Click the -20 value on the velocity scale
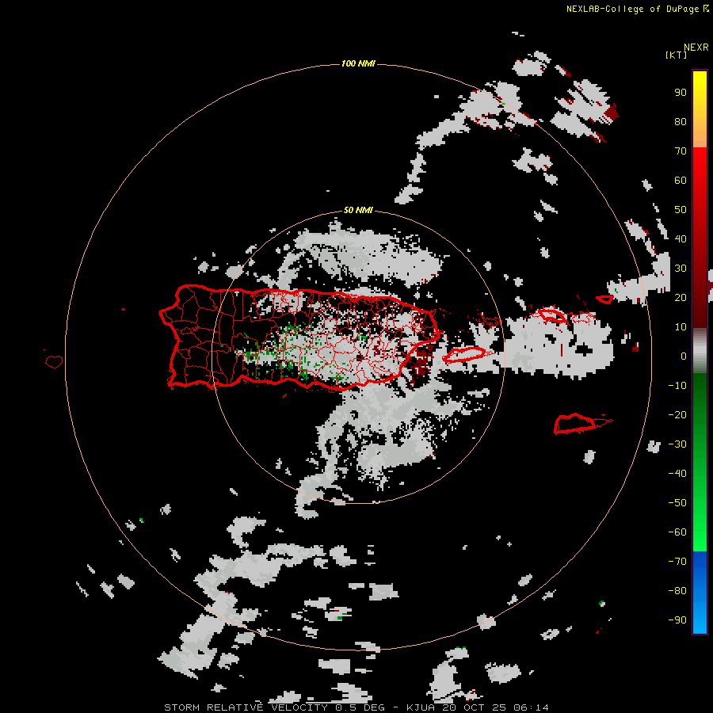Image resolution: width=713 pixels, height=713 pixels. 677,414
